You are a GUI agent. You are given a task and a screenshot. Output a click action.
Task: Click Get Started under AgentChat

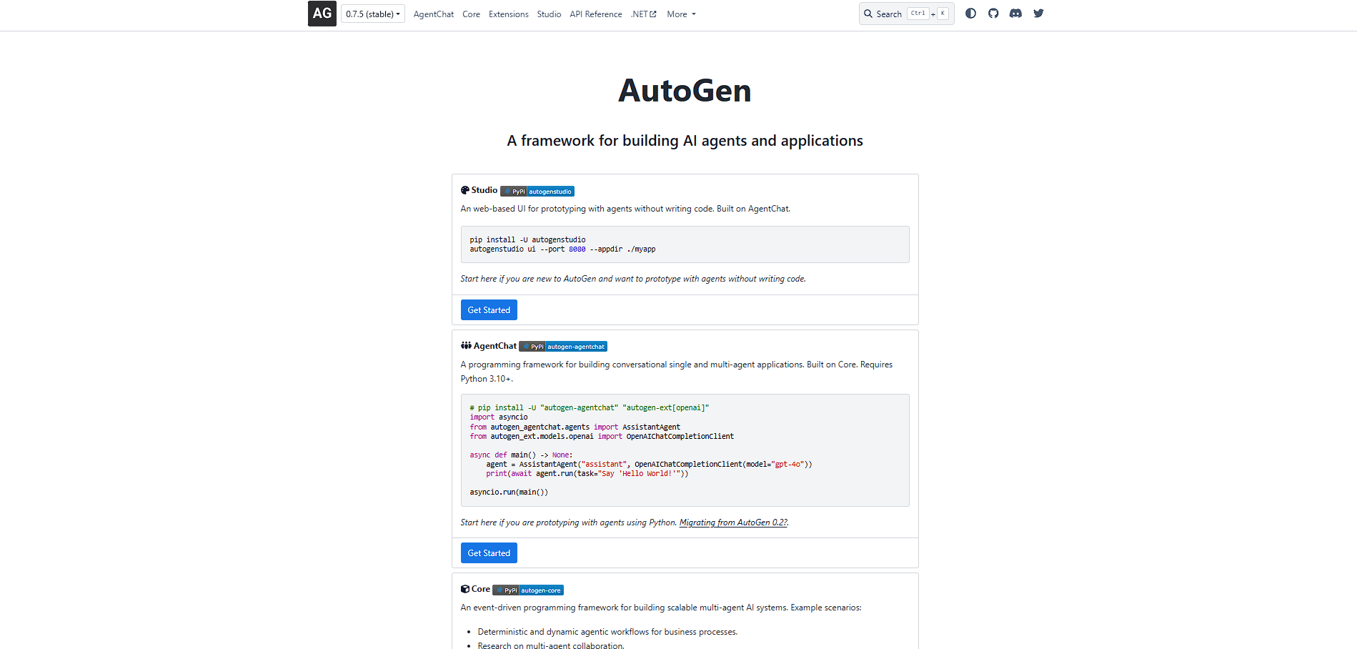click(x=489, y=553)
